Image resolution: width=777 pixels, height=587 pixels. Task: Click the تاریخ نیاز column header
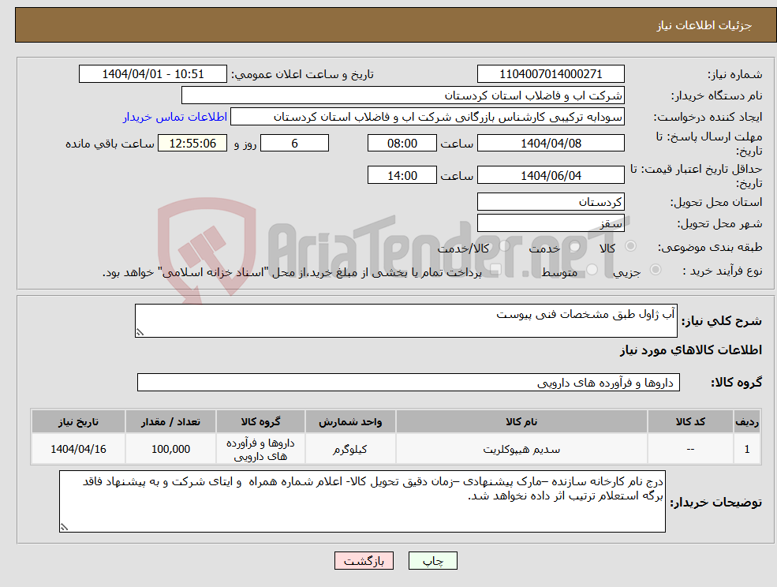[78, 422]
